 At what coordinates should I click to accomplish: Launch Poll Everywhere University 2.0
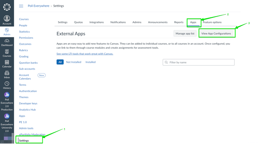(7, 123)
